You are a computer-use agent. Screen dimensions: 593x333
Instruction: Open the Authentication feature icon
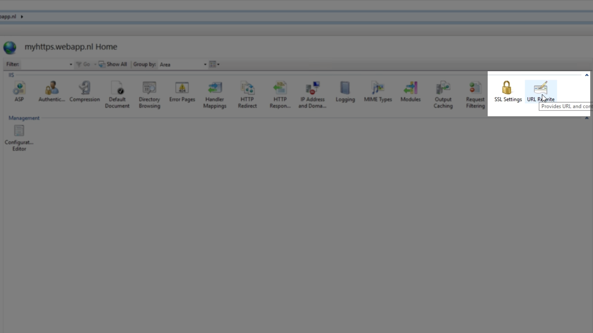52,91
